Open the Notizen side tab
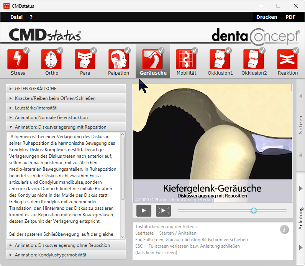This screenshot has width=305, height=266. 300,125
